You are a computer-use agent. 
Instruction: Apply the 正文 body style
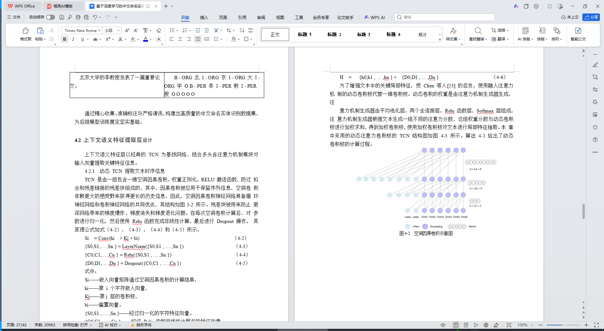pos(275,34)
